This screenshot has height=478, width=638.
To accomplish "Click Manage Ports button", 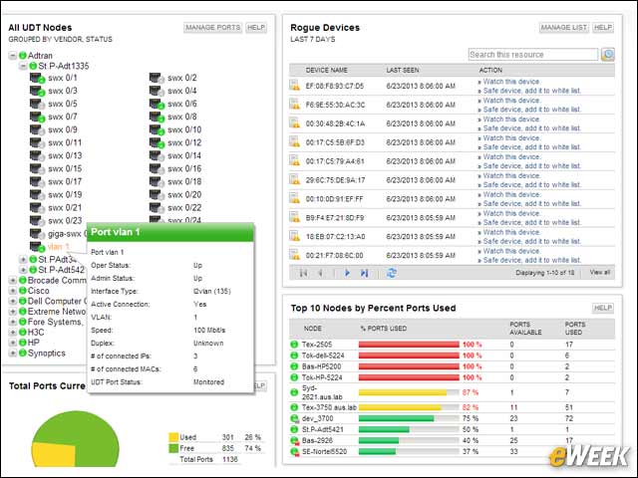I will (212, 28).
